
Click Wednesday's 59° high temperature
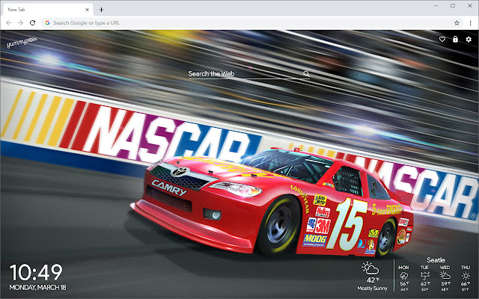[445, 284]
